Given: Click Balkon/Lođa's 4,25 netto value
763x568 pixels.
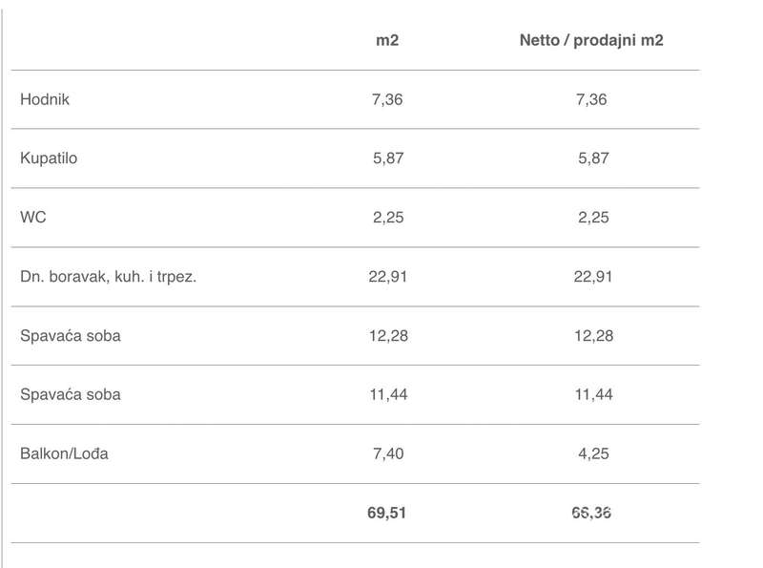Looking at the screenshot, I should pyautogui.click(x=591, y=453).
